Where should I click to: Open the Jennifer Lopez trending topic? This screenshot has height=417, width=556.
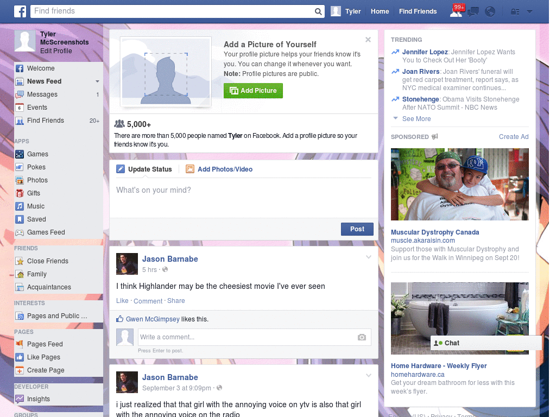425,52
